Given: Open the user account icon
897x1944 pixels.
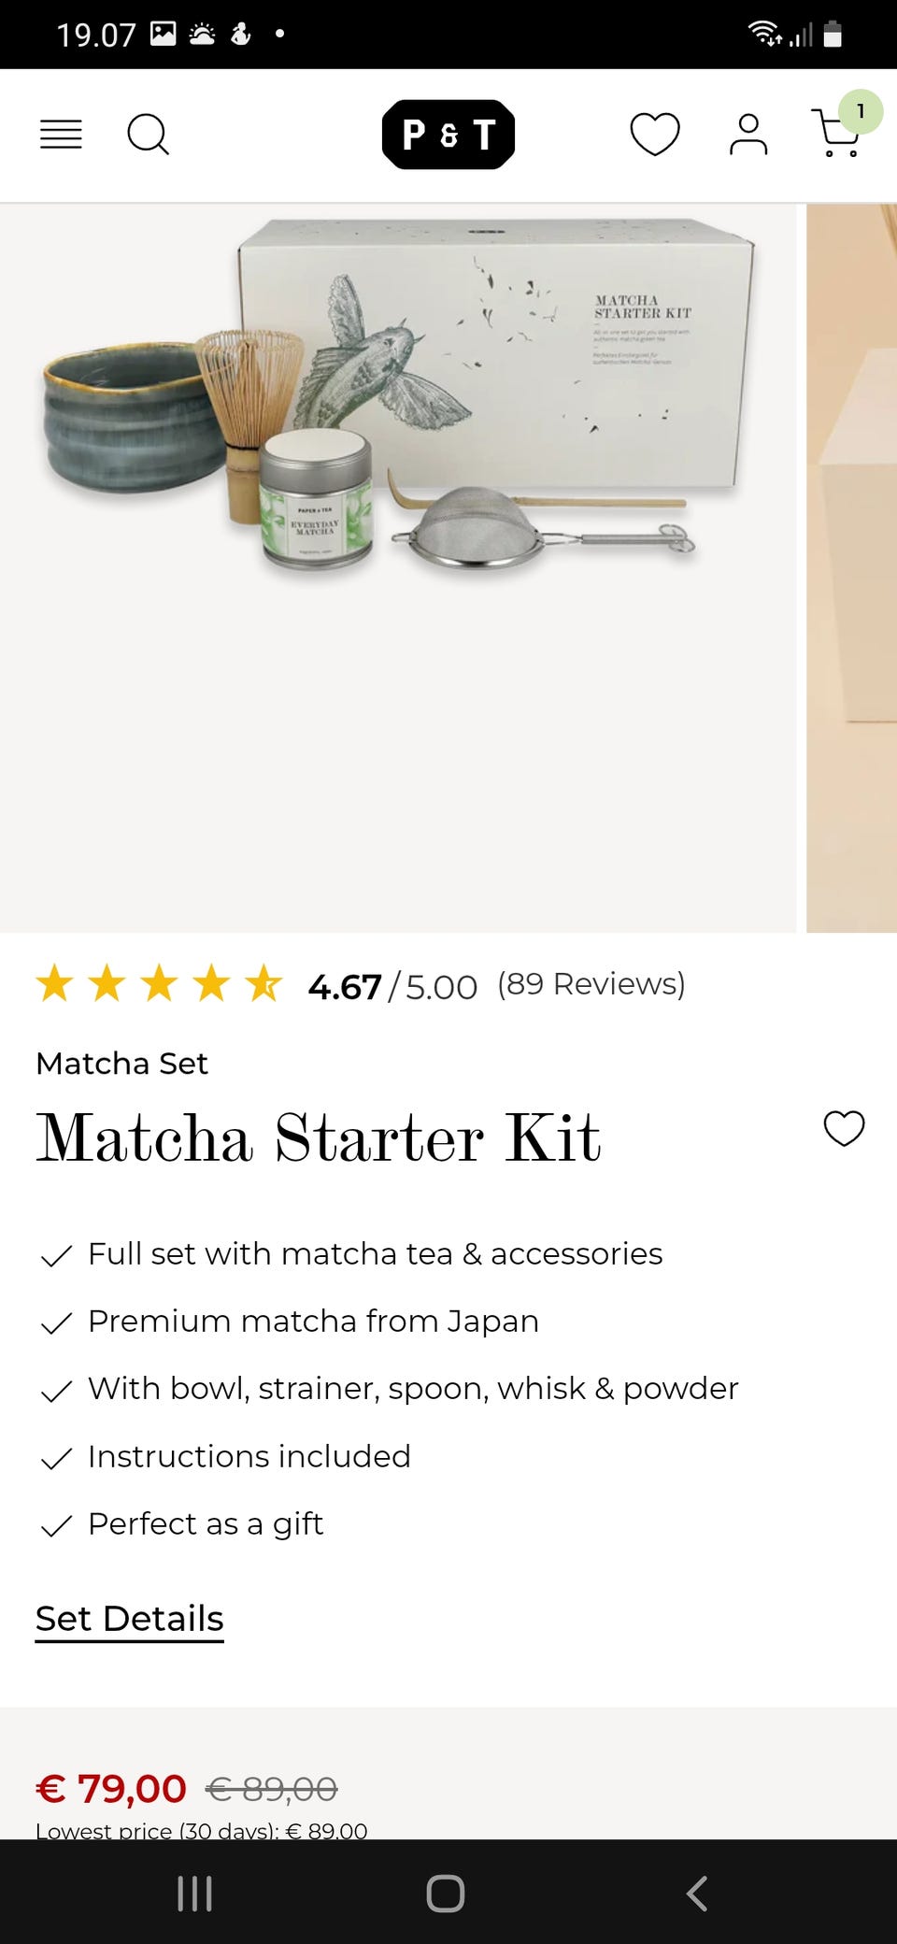Looking at the screenshot, I should click(748, 135).
